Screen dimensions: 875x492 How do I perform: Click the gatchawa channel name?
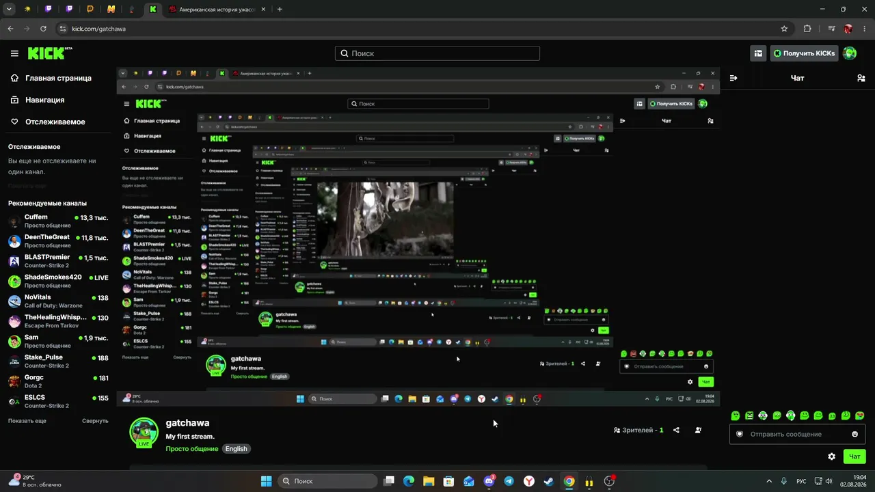tap(187, 423)
